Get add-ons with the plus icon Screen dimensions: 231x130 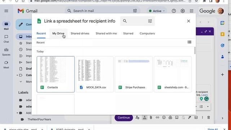pos(222,75)
